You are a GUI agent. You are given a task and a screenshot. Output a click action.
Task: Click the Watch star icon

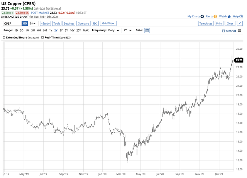coord(229,16)
